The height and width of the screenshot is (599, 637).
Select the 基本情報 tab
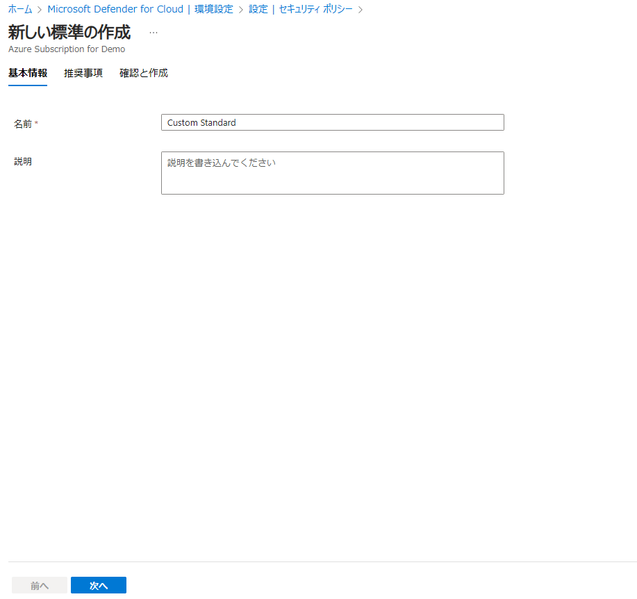point(28,73)
